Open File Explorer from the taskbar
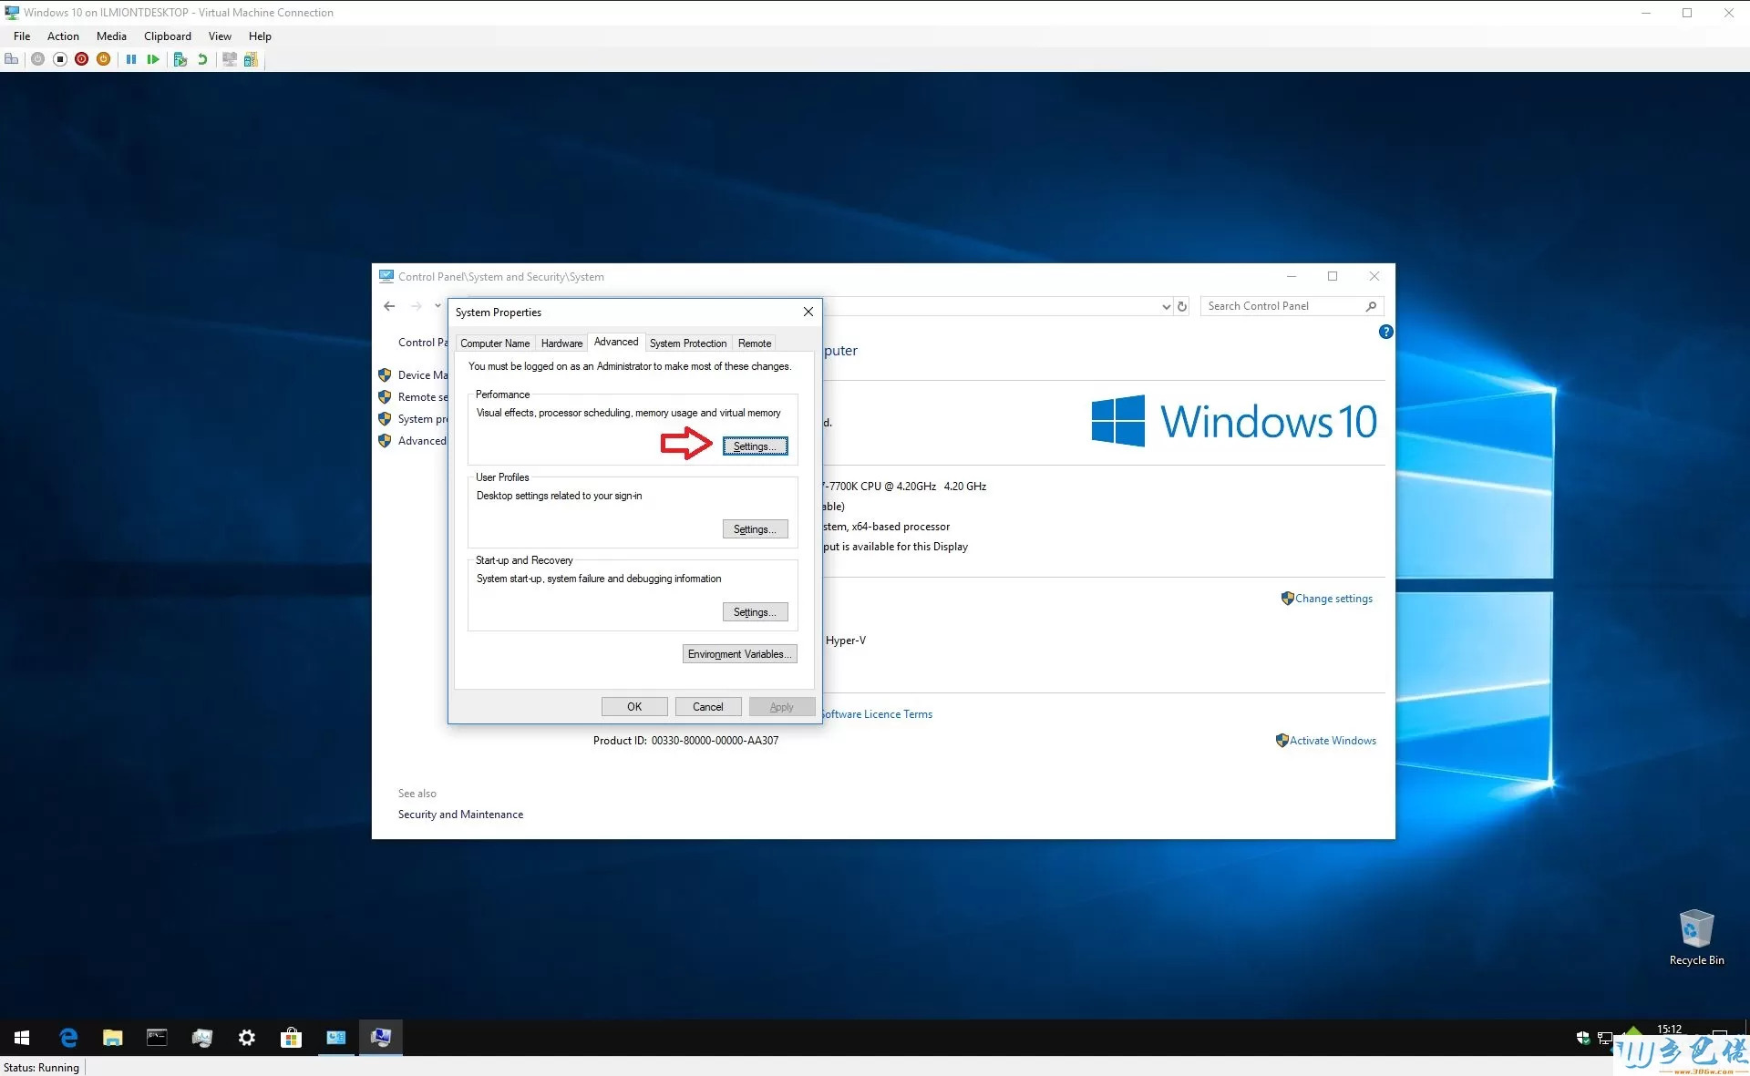The image size is (1750, 1076). [x=113, y=1037]
